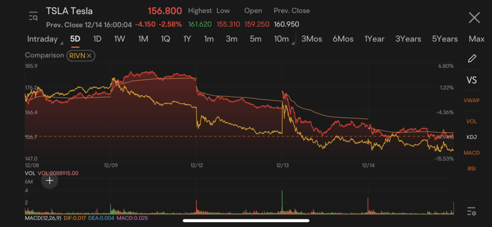This screenshot has width=492, height=227.
Task: Select the 1M monthly tab
Action: coord(143,39)
